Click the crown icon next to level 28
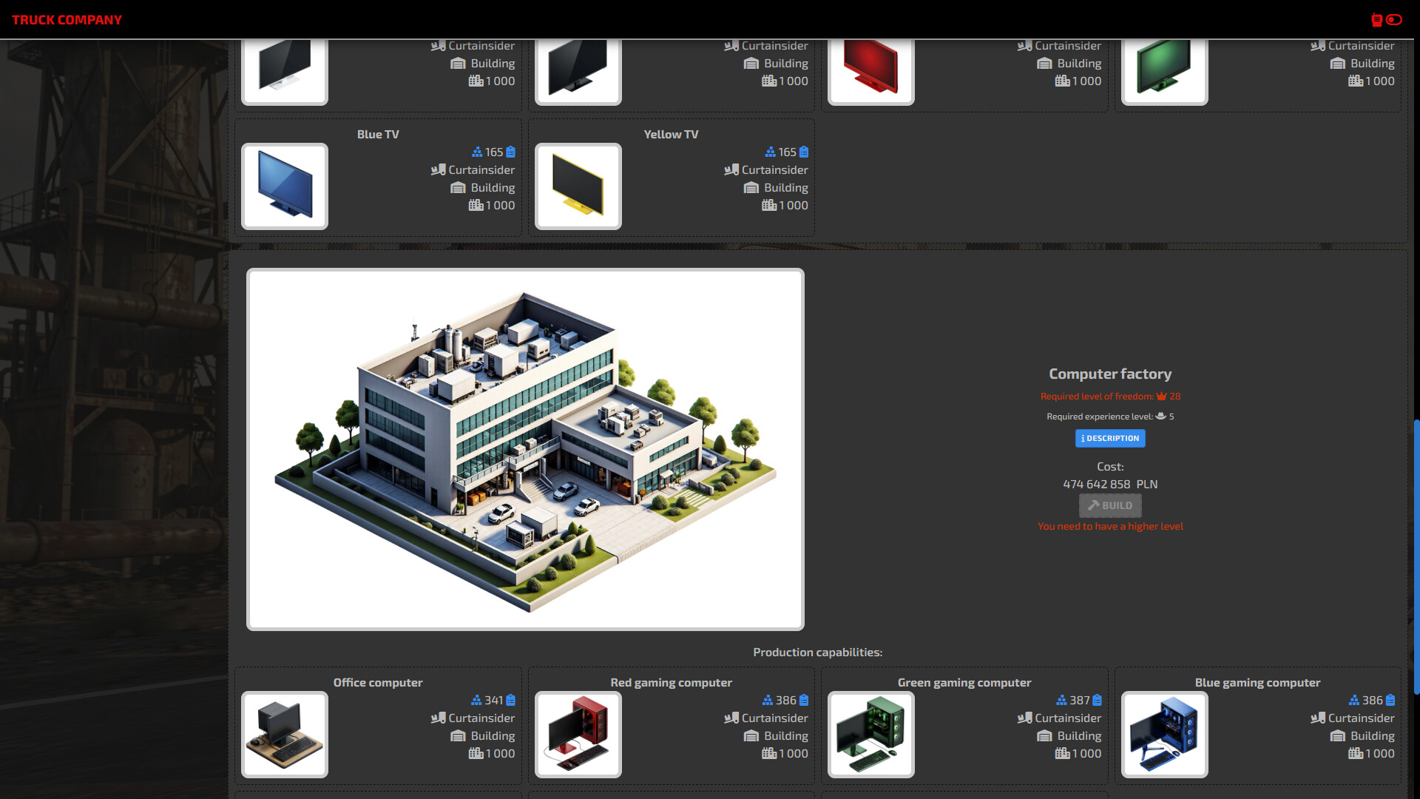Screen dimensions: 1420x799 [1161, 397]
